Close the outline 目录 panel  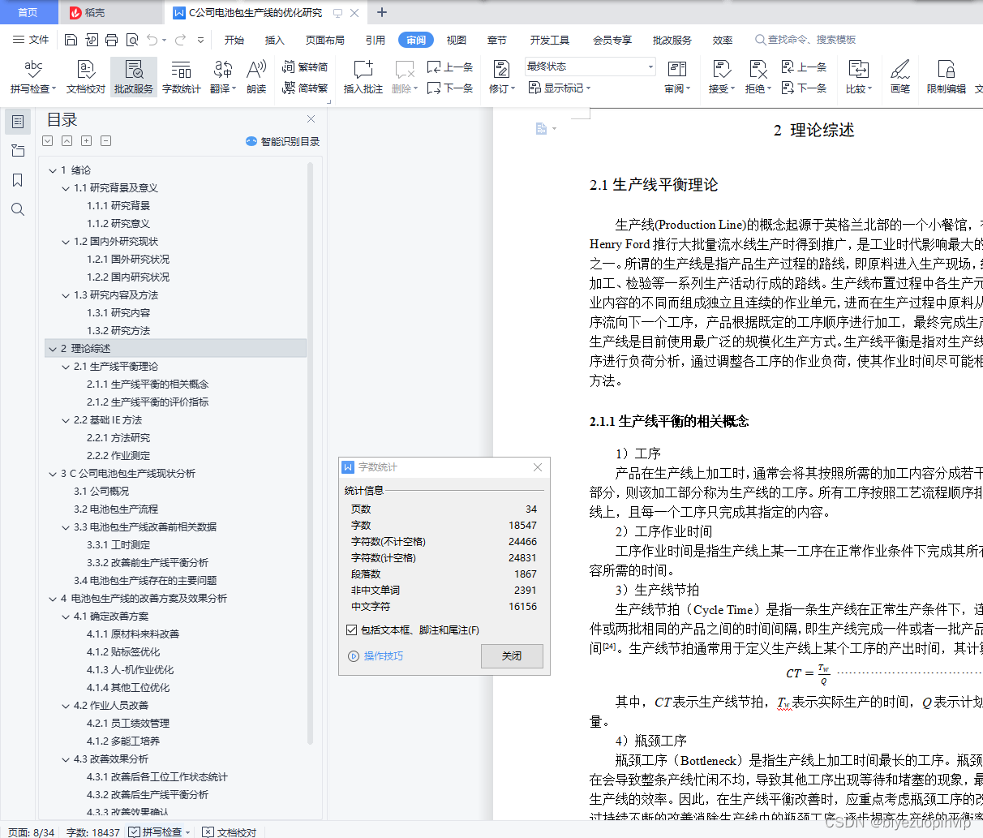pyautogui.click(x=311, y=119)
